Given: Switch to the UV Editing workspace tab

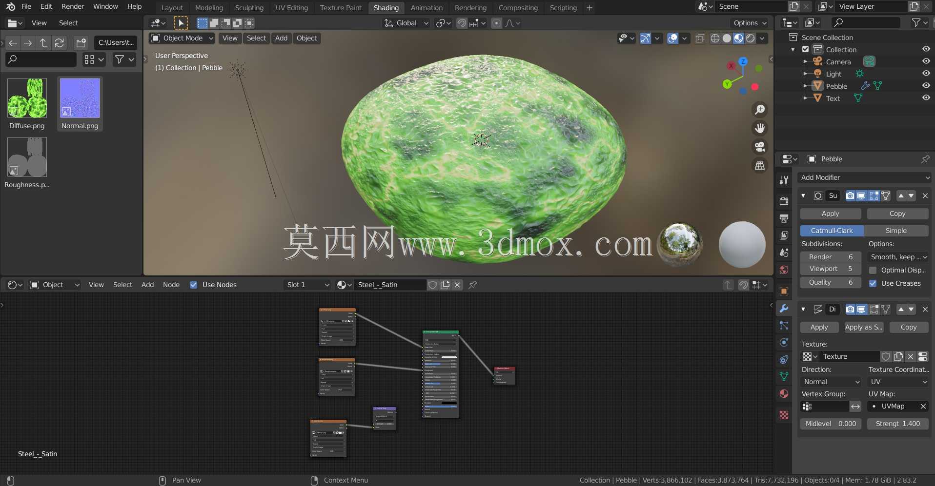Looking at the screenshot, I should click(292, 8).
